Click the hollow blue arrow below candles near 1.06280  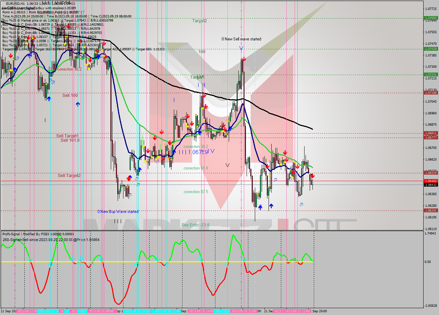point(301,204)
